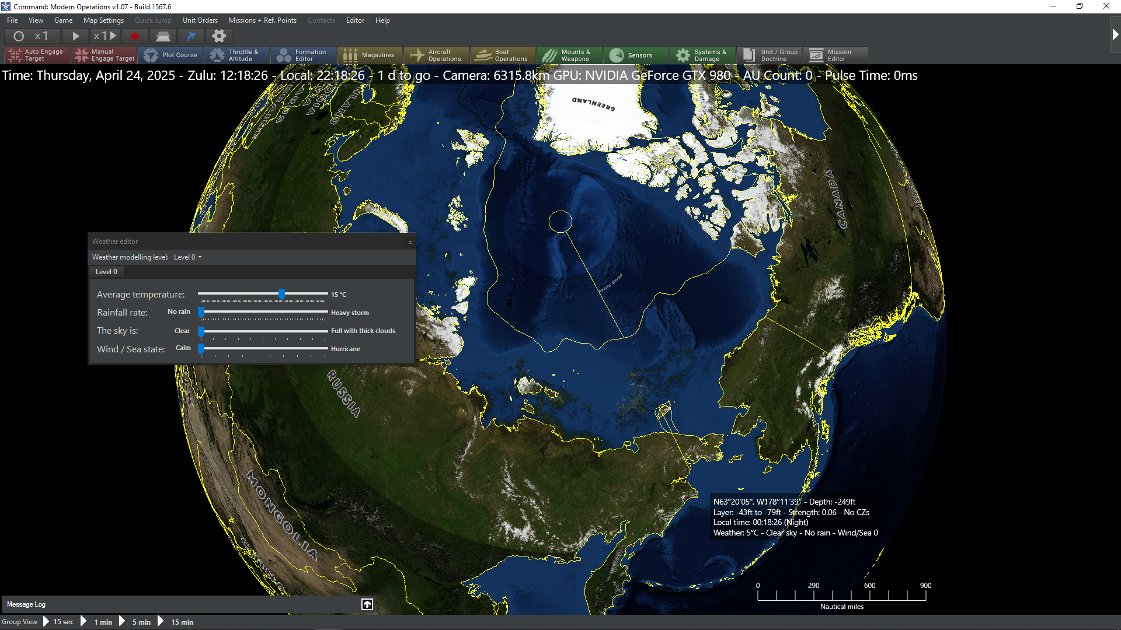This screenshot has width=1121, height=630.
Task: Click the Rainfall rate slider handle
Action: tap(201, 312)
